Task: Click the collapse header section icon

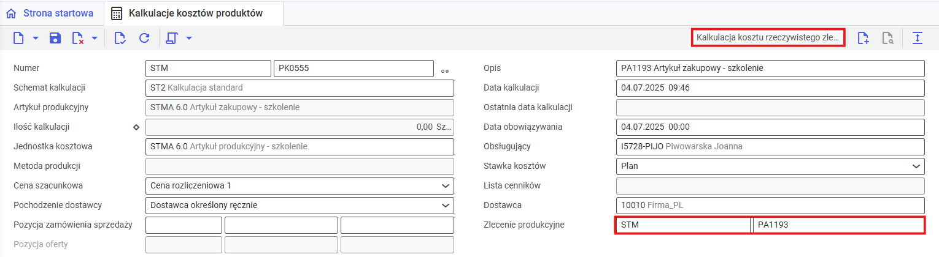Action: pos(918,38)
